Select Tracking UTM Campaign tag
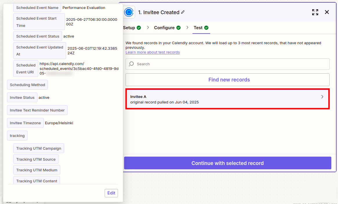The image size is (338, 204). (x=39, y=148)
